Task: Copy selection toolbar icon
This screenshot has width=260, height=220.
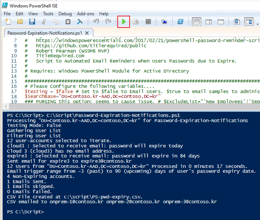Action: [x=56, y=22]
